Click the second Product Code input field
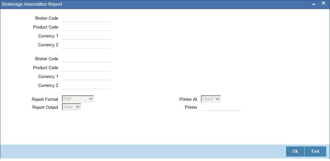Screen dimensions: 330x161 (86, 68)
